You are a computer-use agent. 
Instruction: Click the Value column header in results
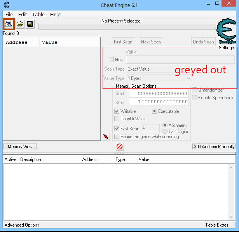coord(70,42)
